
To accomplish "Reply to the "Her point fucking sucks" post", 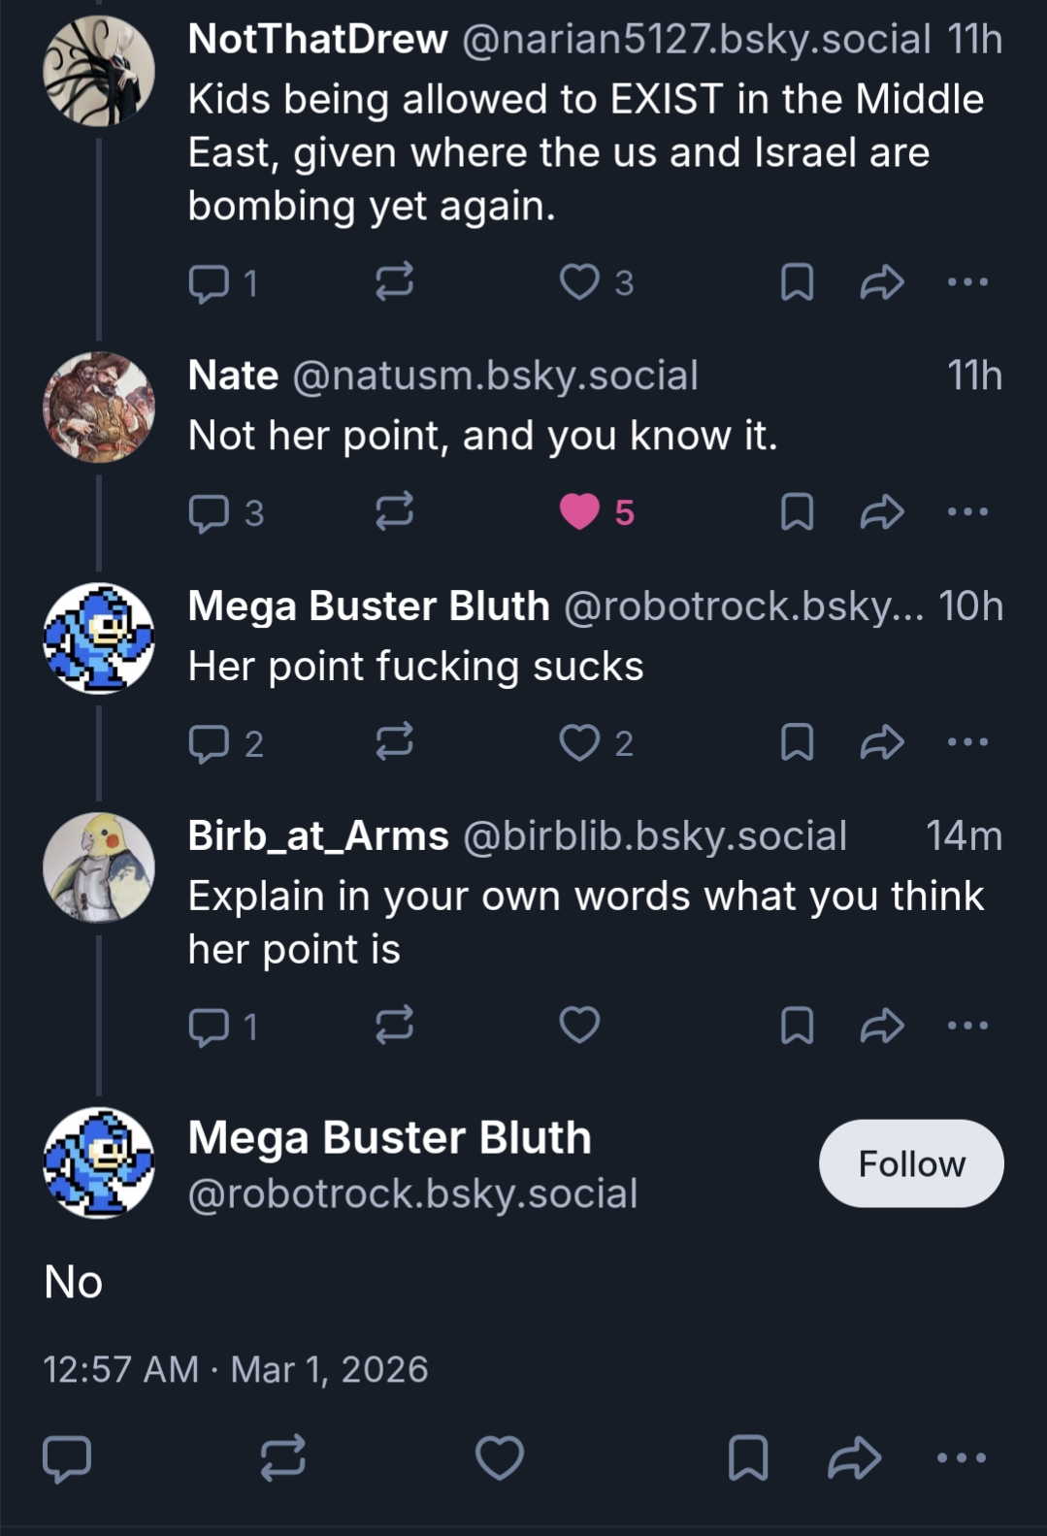I will coord(208,743).
